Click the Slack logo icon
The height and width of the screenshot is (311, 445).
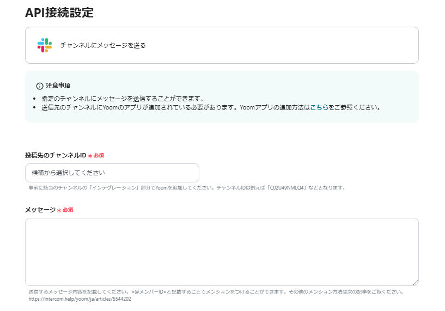[x=45, y=45]
